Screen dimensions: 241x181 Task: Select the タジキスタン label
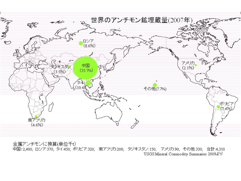(x=59, y=67)
